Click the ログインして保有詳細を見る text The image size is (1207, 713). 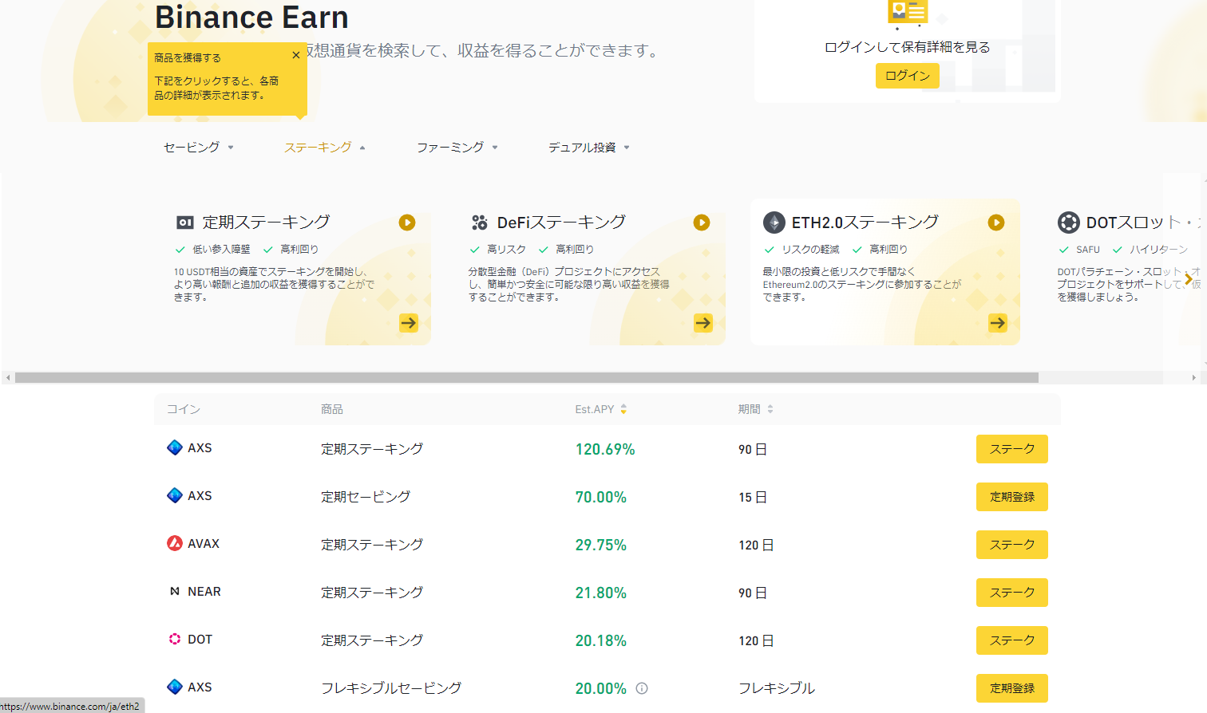(908, 47)
